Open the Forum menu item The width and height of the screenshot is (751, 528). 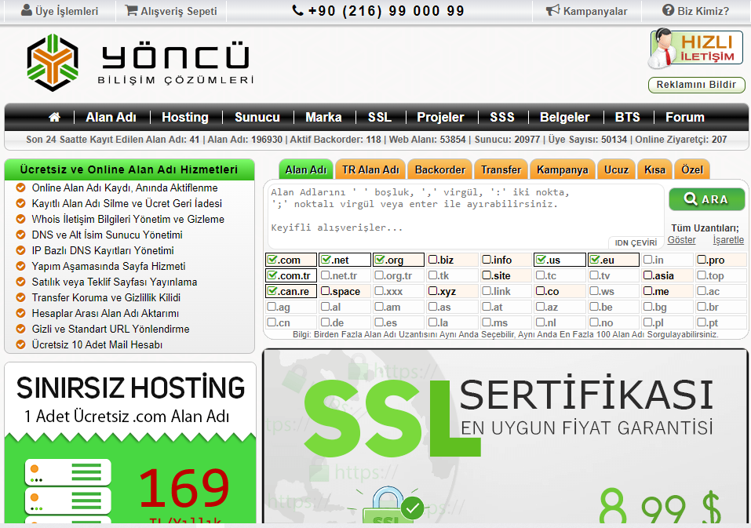(x=685, y=117)
